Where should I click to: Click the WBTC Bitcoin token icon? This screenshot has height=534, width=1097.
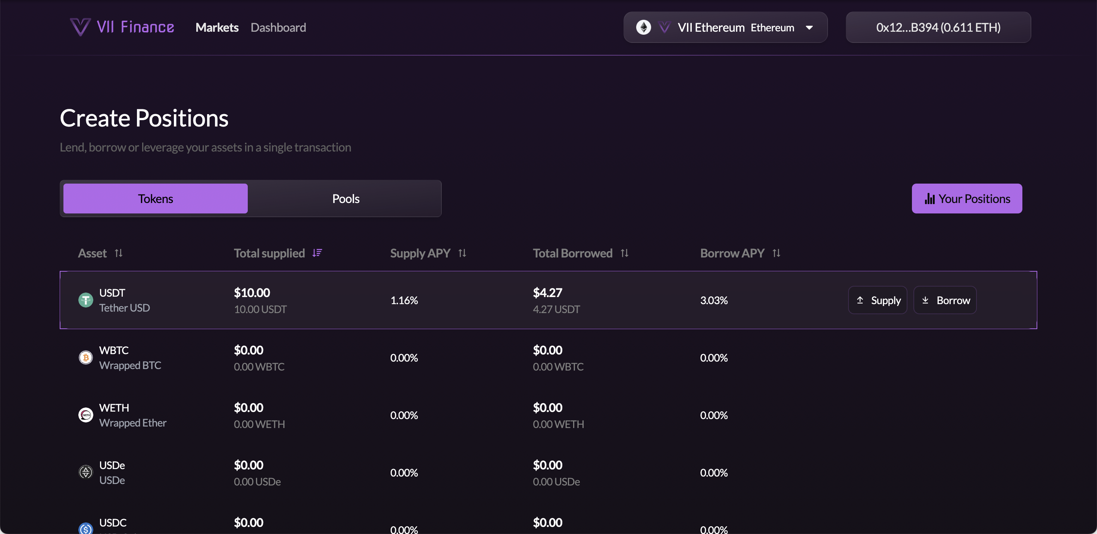tap(85, 358)
